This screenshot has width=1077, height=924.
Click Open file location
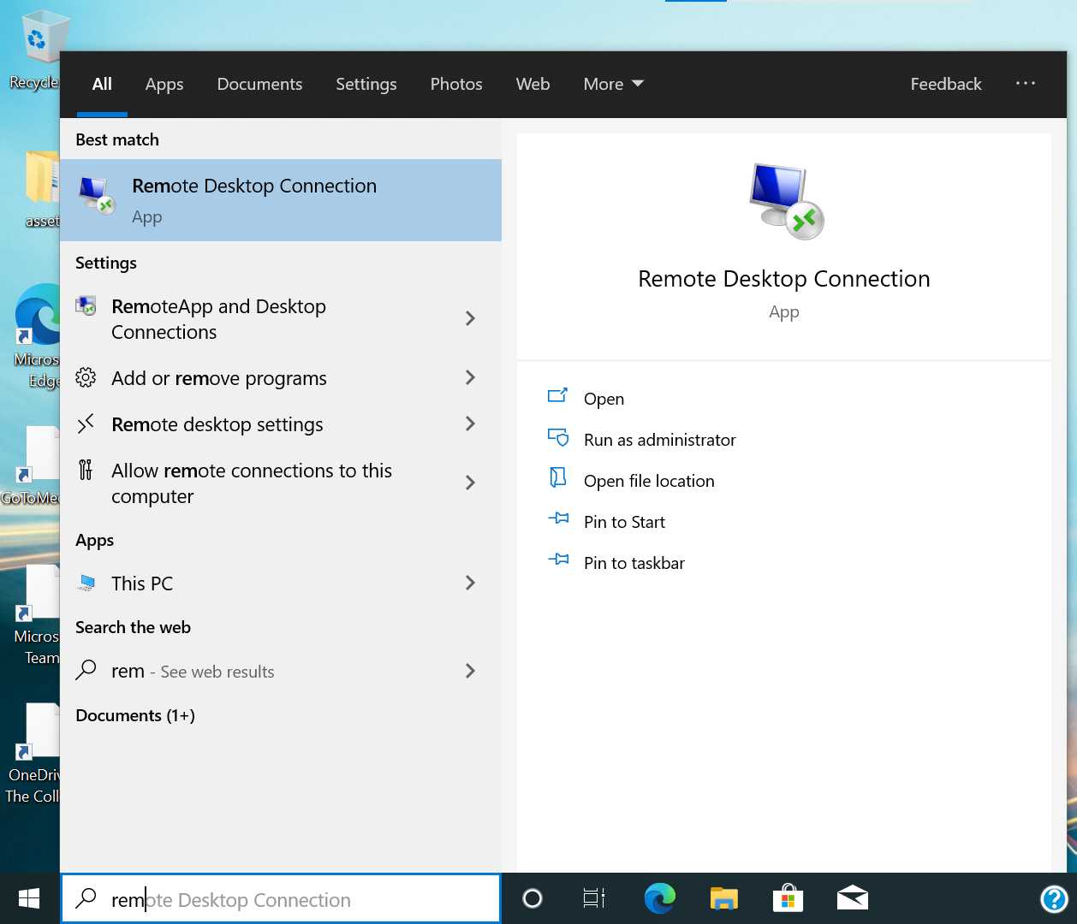click(648, 481)
